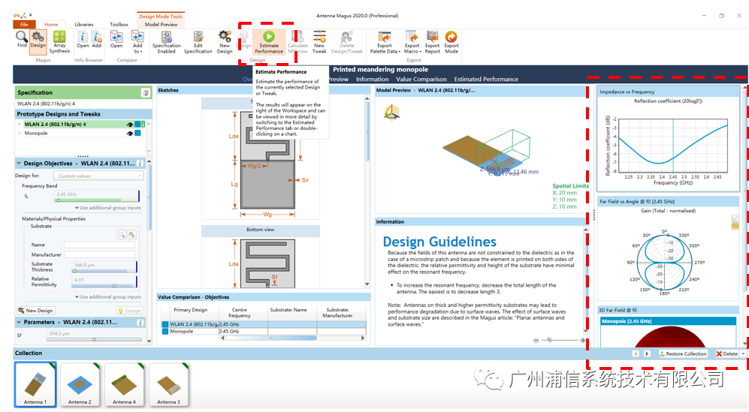Expand Use additional group inputs under Frequency Band
Image resolution: width=749 pixels, height=412 pixels.
108,208
